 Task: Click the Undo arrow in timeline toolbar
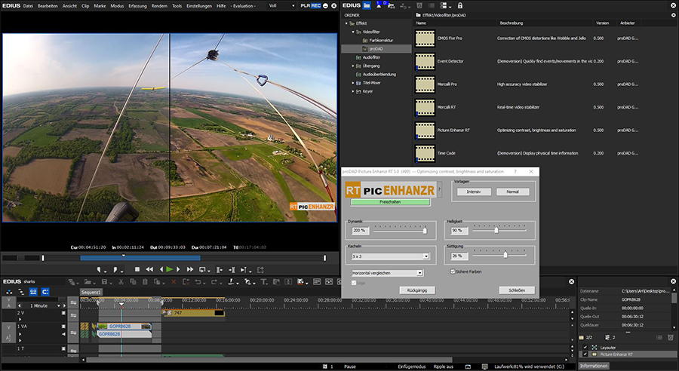coord(198,282)
